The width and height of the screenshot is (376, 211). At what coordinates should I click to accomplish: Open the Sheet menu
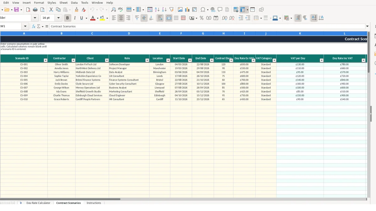[63, 3]
